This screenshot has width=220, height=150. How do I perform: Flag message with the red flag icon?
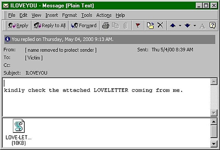tap(138, 25)
